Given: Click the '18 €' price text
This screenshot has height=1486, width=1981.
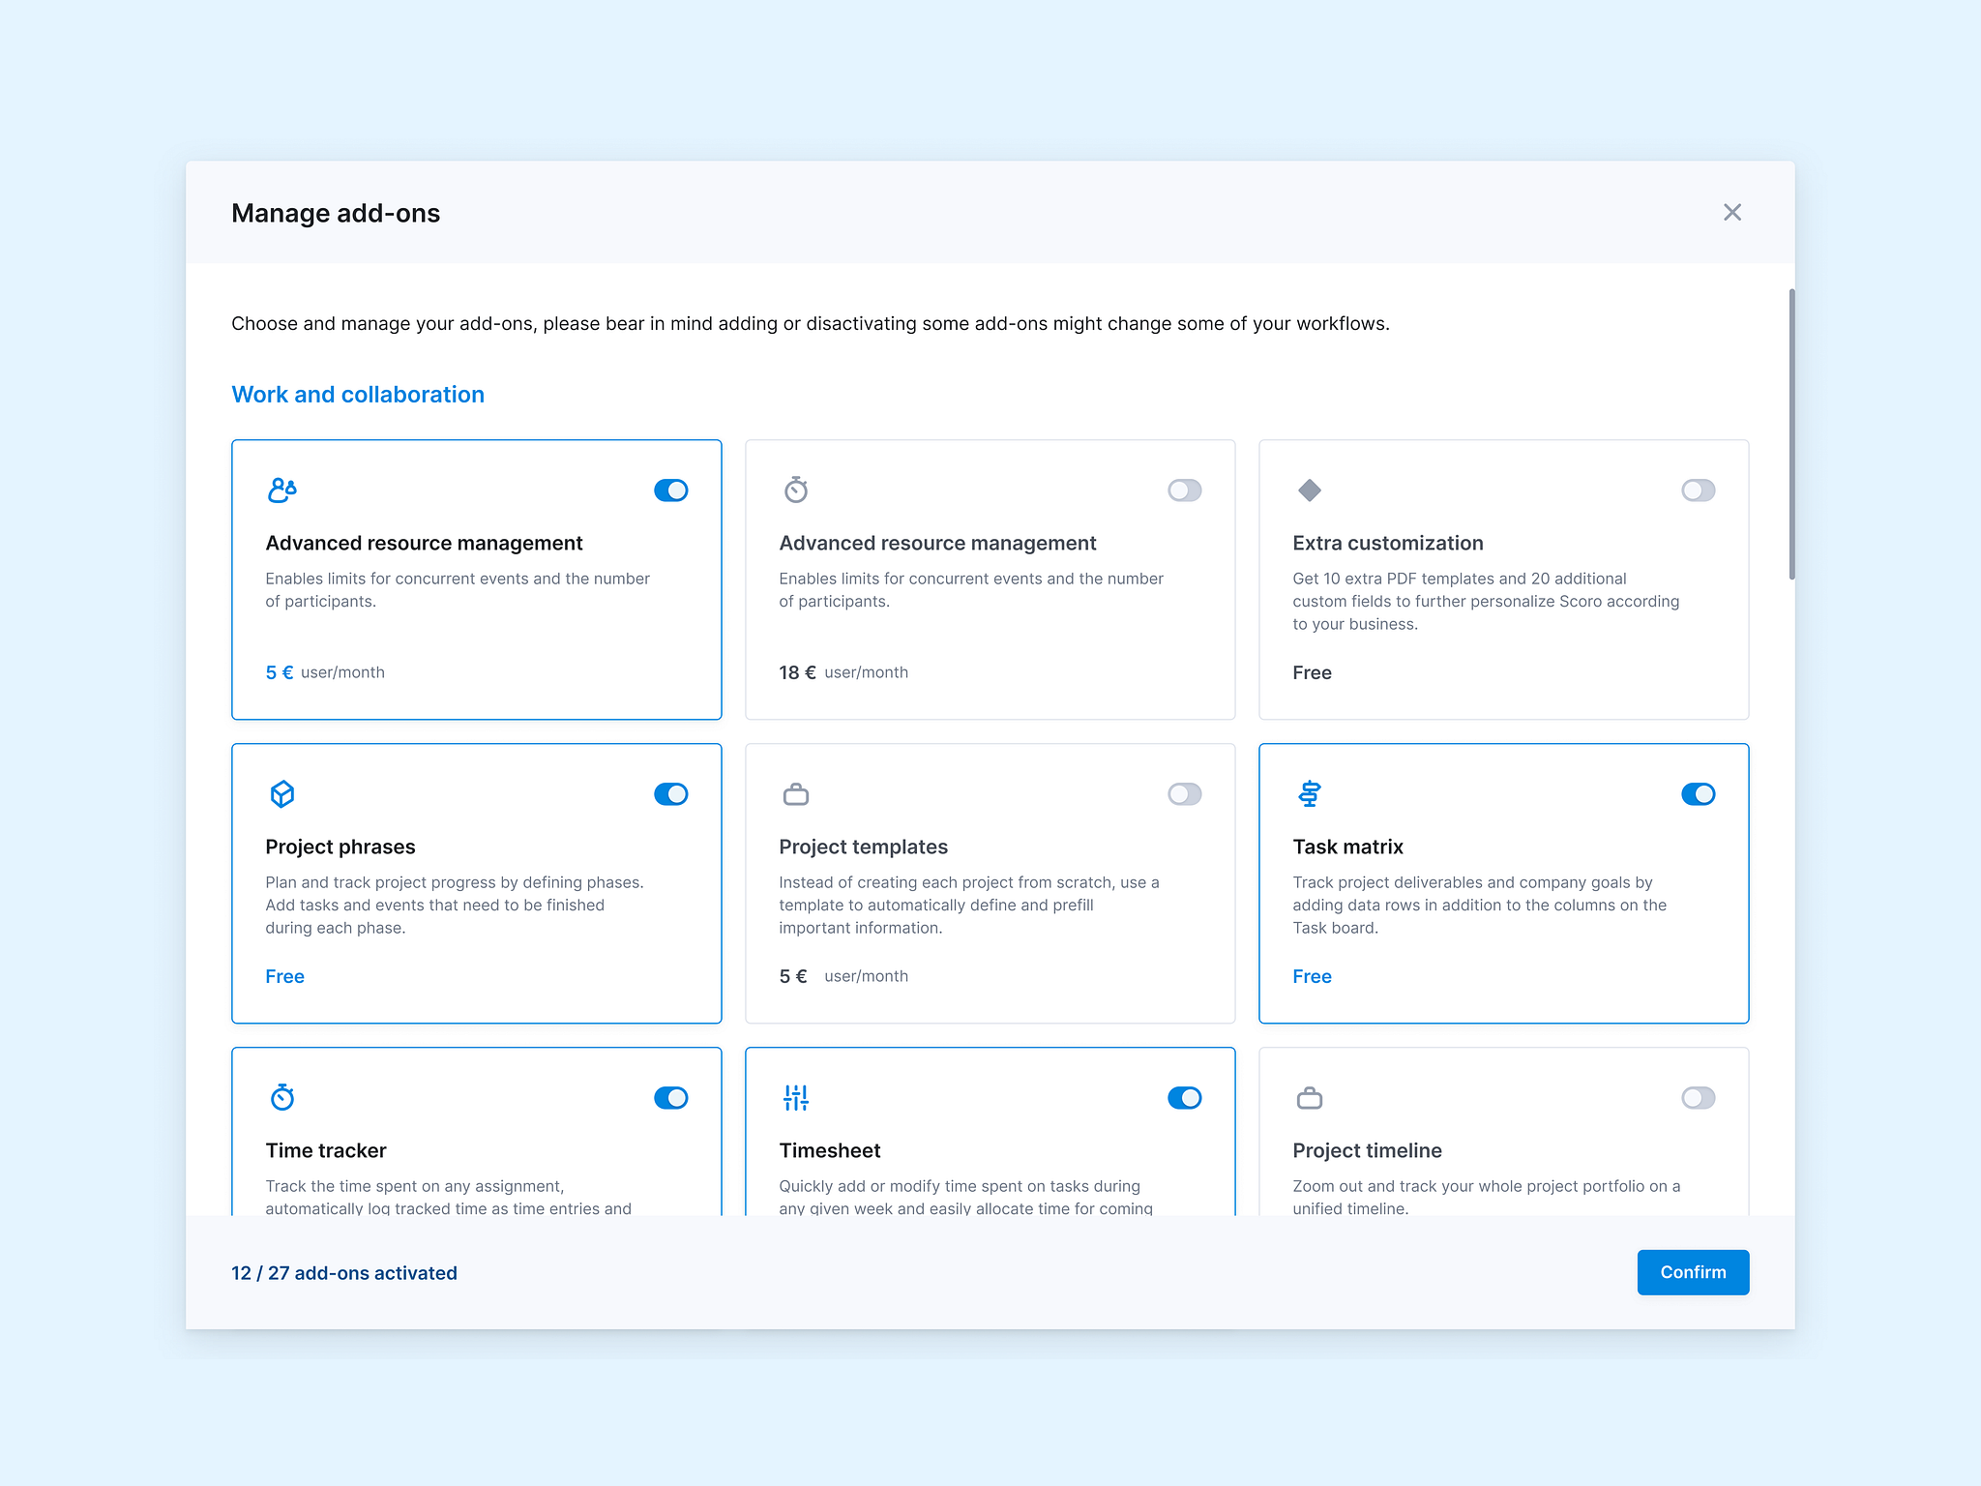Looking at the screenshot, I should pyautogui.click(x=797, y=672).
